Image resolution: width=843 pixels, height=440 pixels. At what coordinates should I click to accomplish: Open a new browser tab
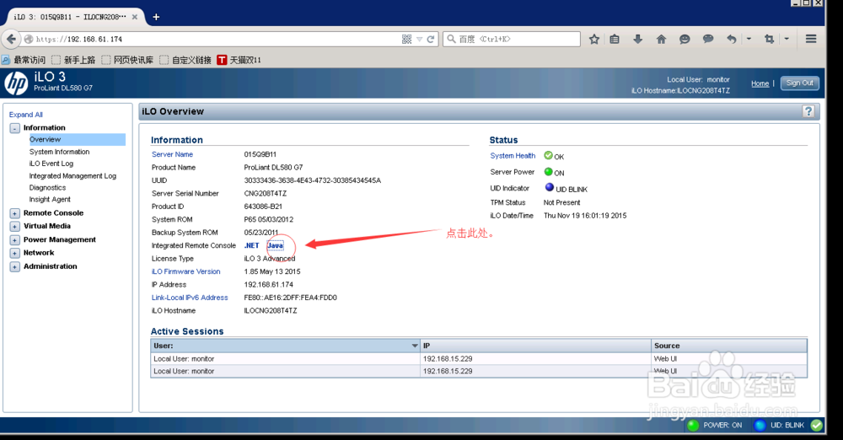pos(156,17)
